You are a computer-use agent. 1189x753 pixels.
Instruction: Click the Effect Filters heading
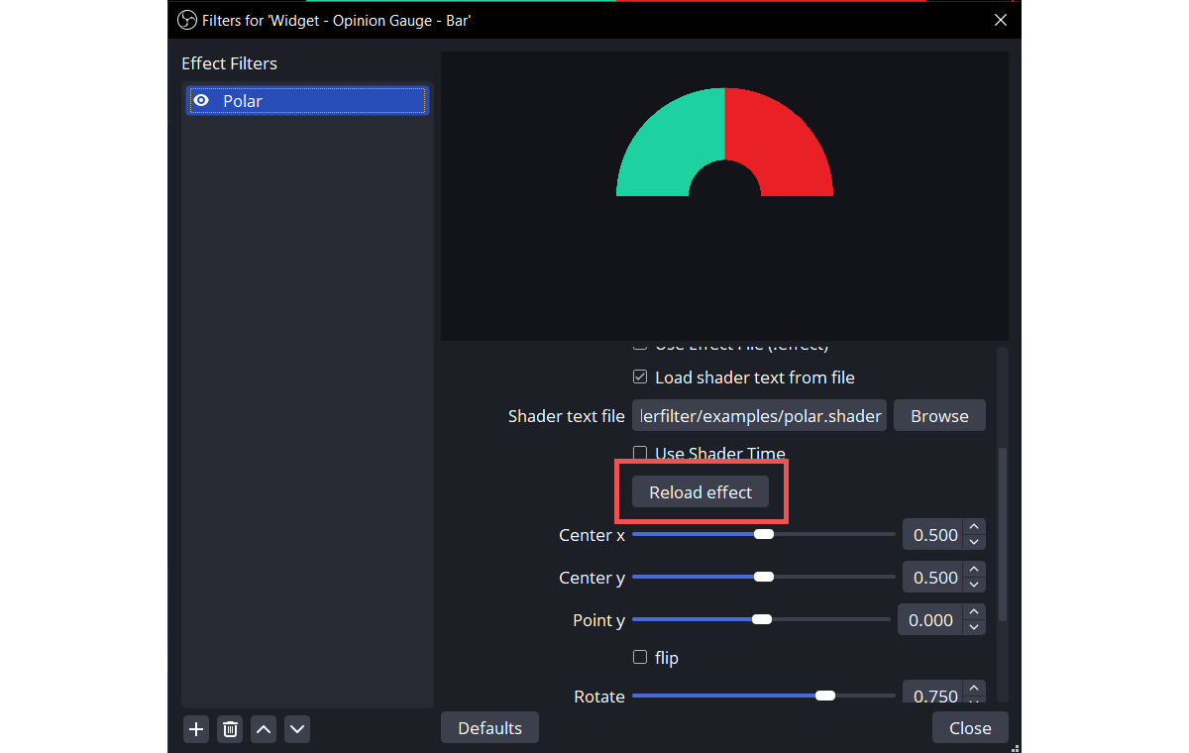point(229,63)
